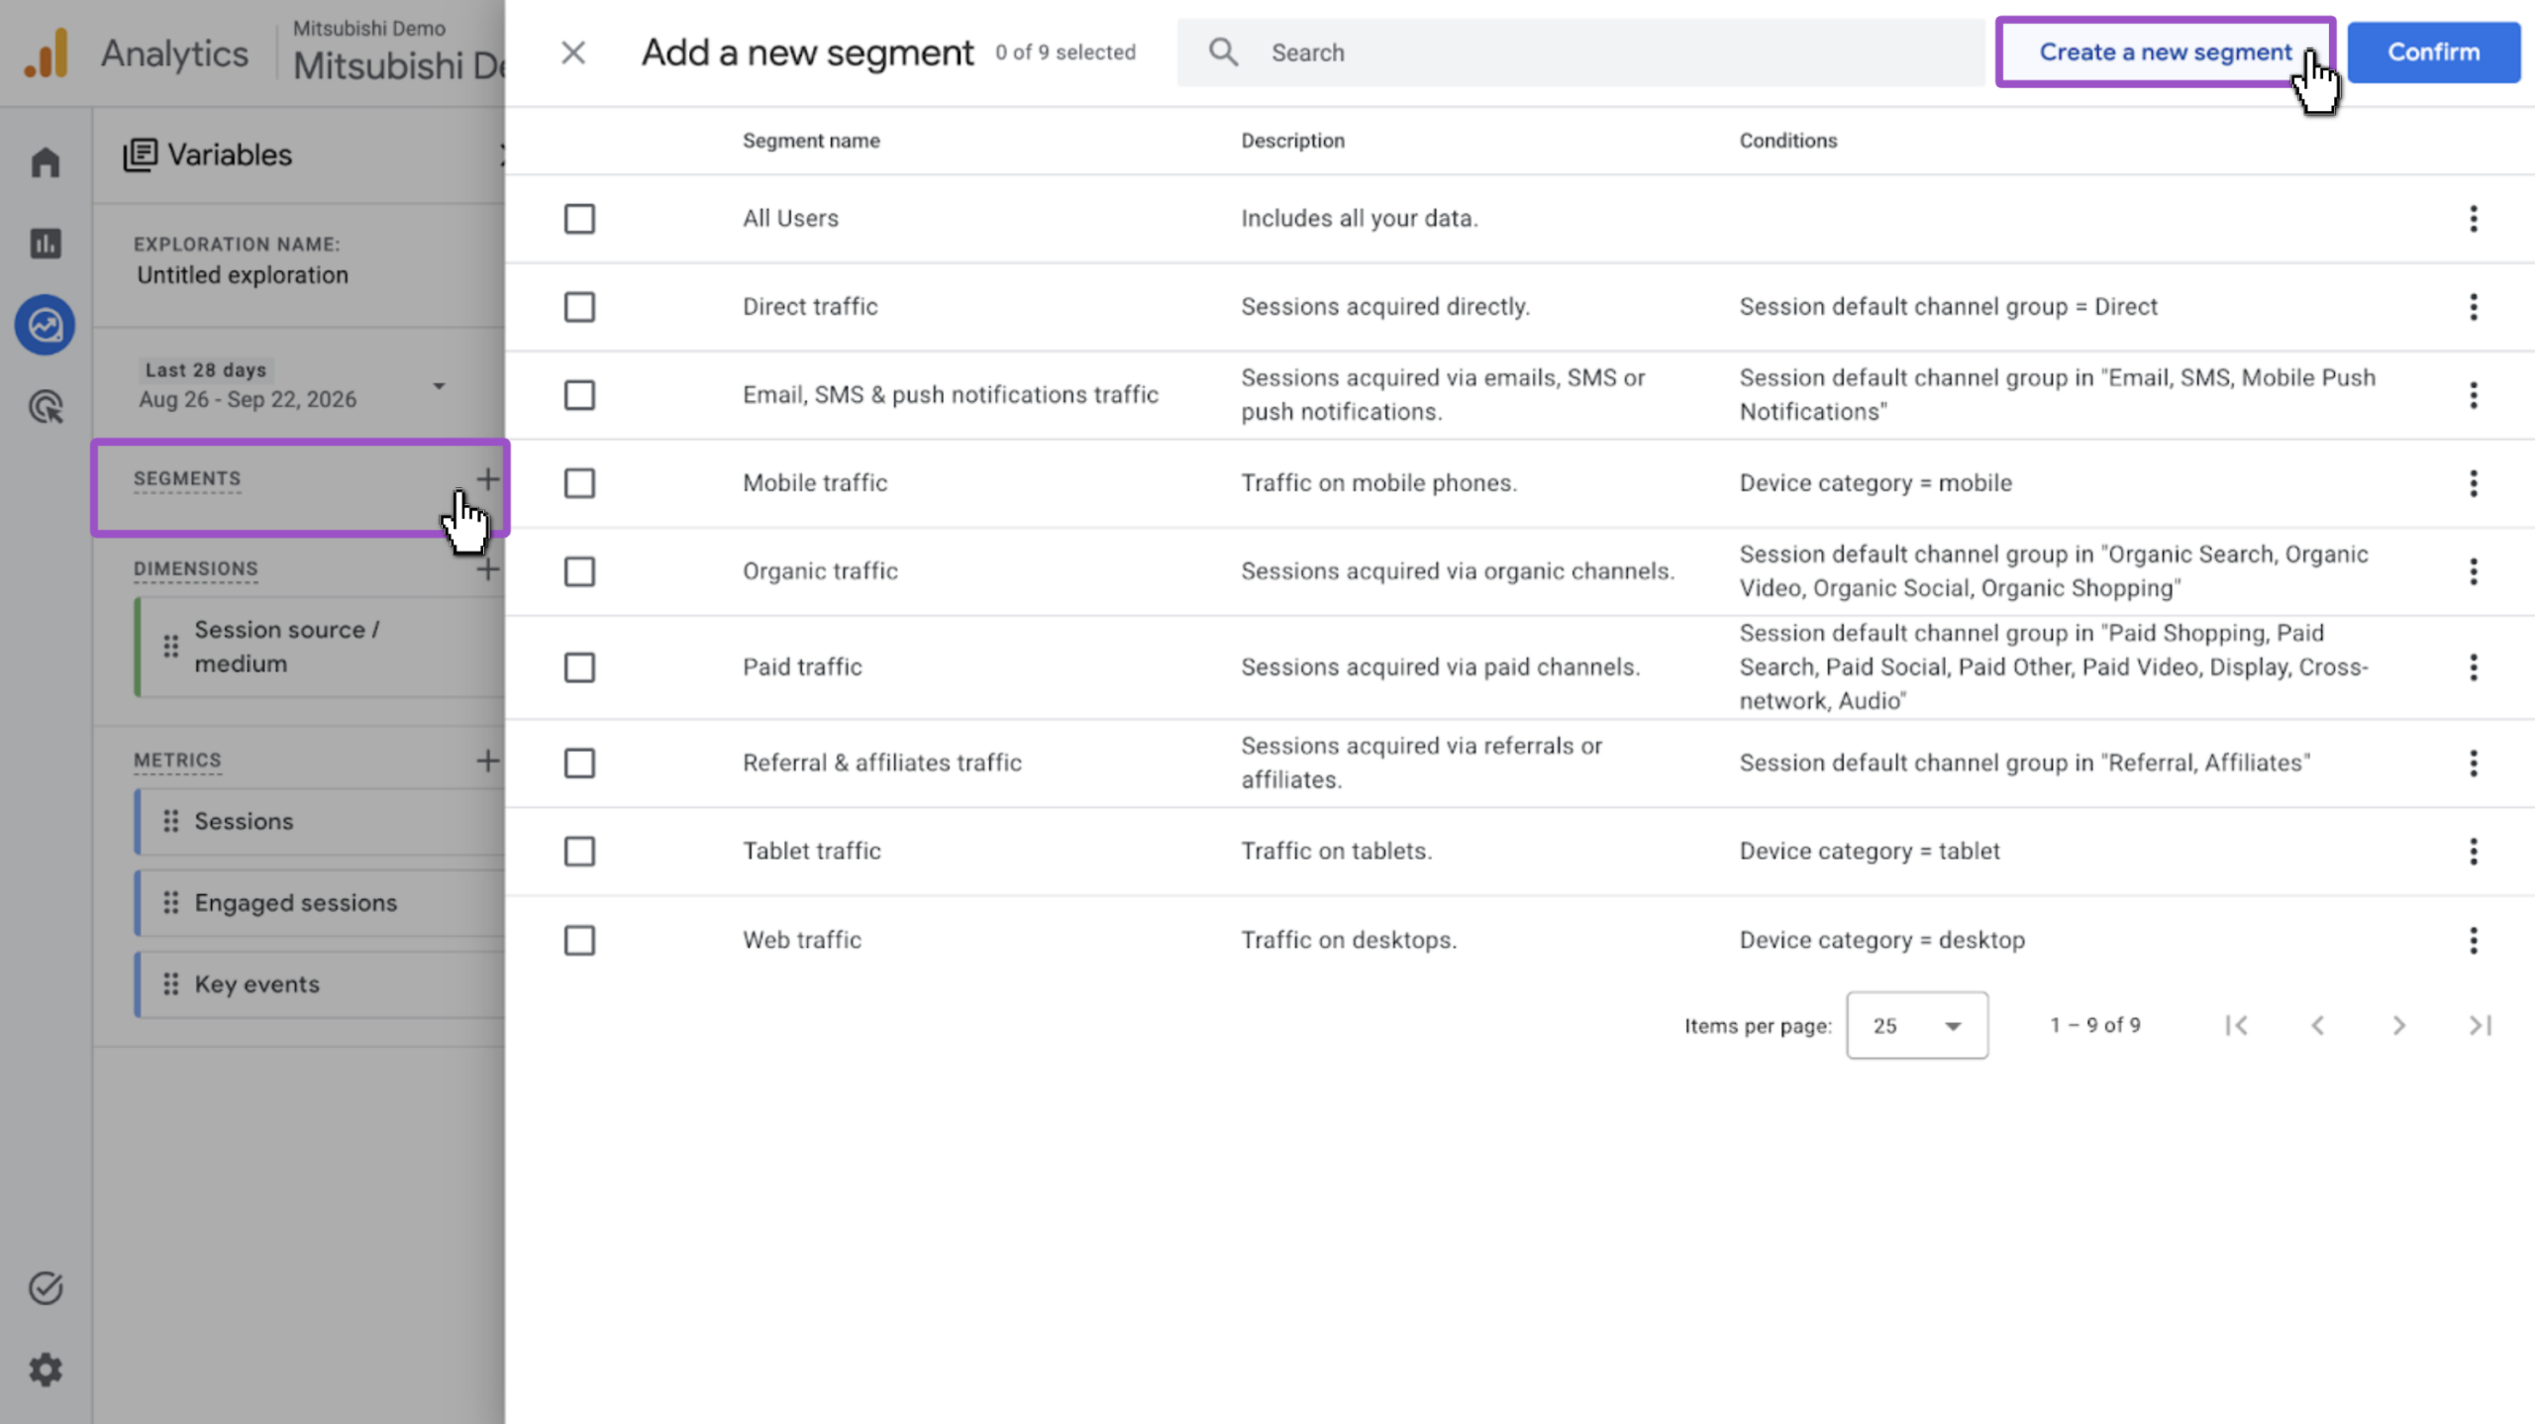
Task: Select the Session source / medium dimension
Action: point(321,647)
